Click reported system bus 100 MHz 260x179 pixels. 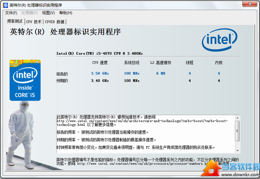coord(132,73)
